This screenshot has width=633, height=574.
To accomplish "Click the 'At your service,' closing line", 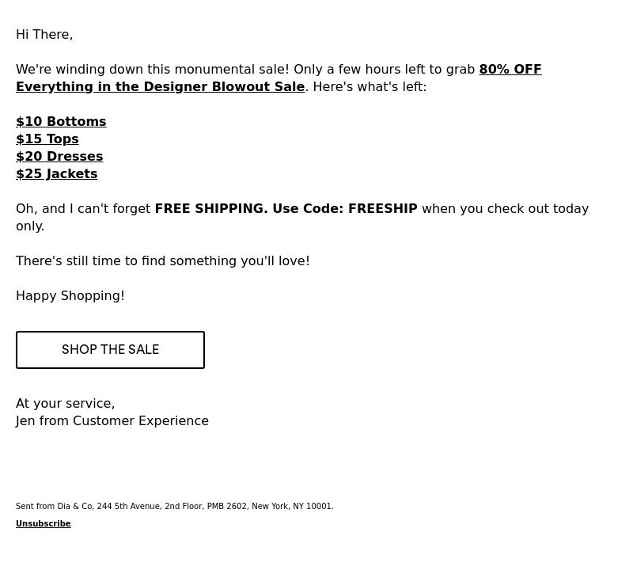I will click(66, 404).
